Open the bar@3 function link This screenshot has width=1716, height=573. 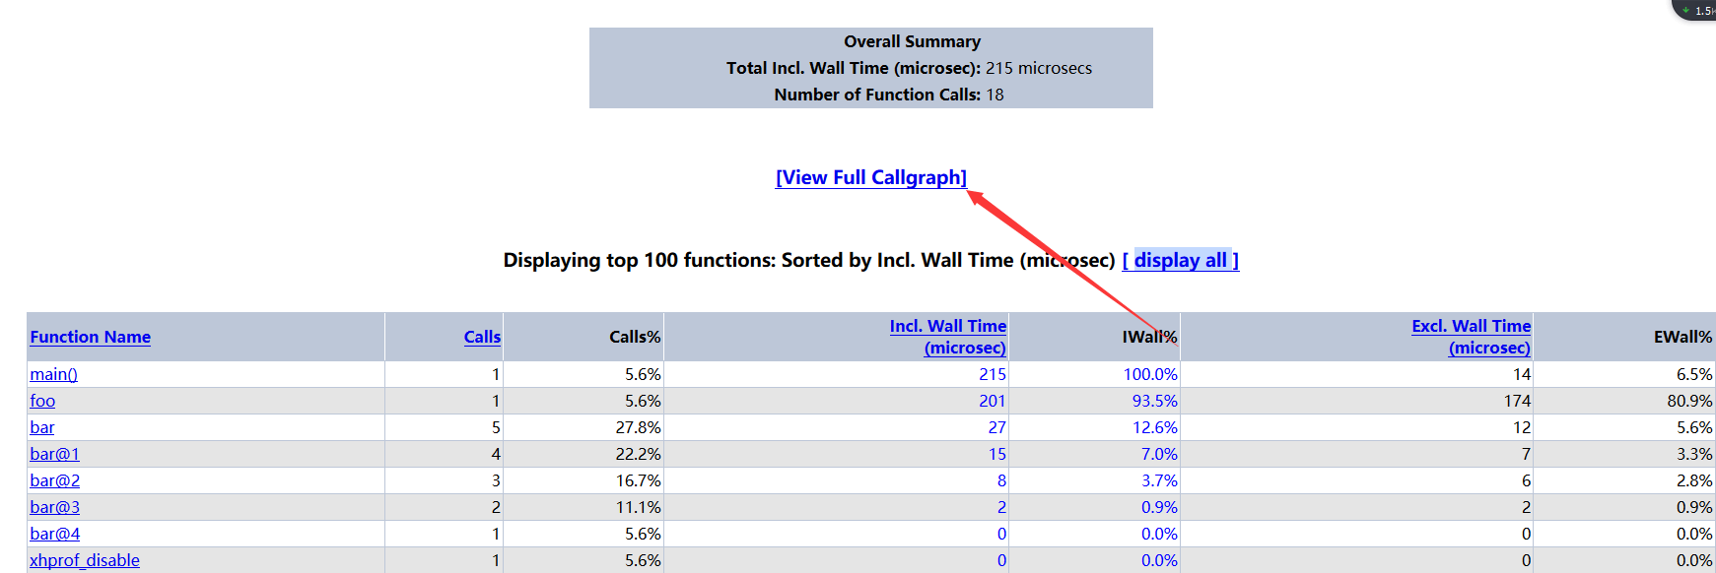(x=55, y=507)
